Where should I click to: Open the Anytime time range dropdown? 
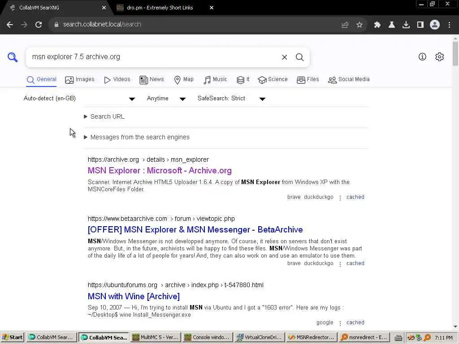pos(166,99)
